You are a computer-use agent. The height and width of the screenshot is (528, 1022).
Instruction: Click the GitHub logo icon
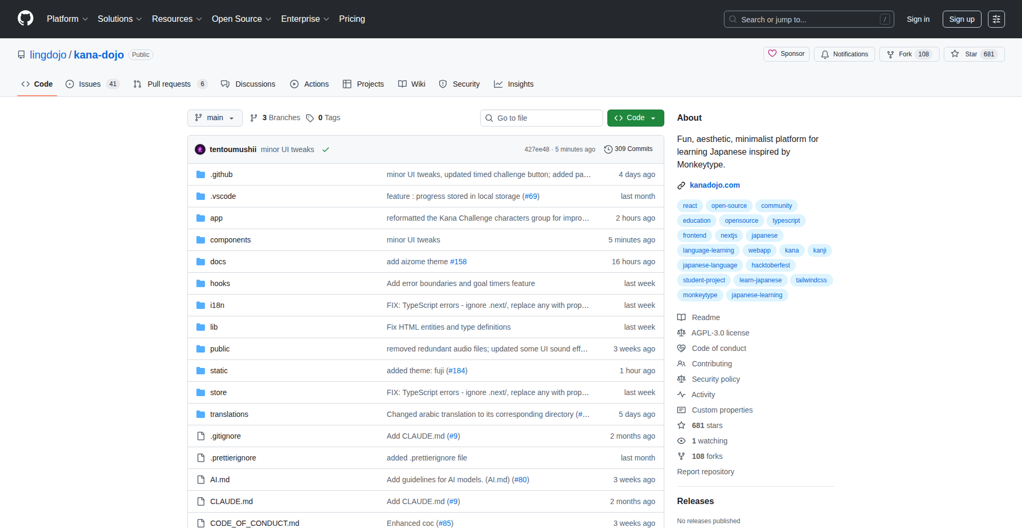(x=26, y=19)
